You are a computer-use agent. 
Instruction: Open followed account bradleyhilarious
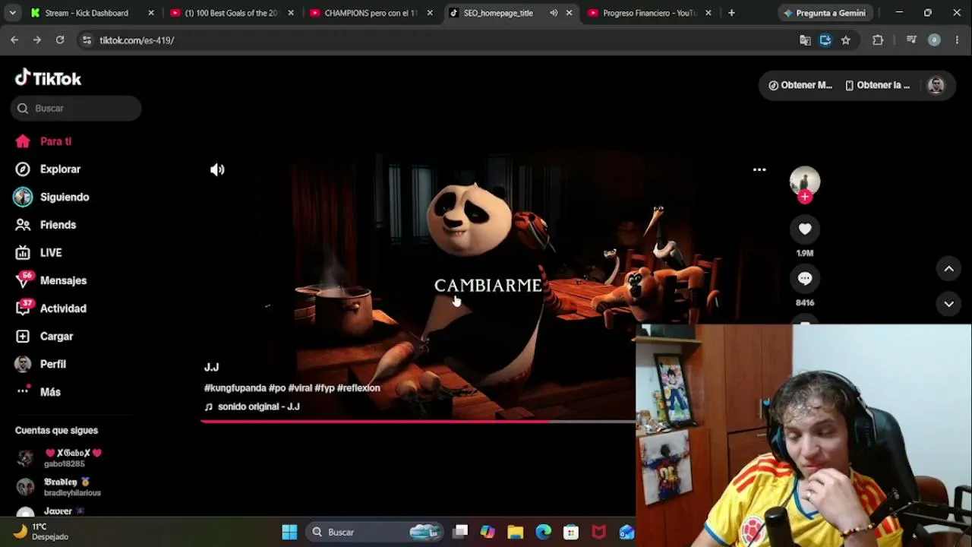click(64, 486)
